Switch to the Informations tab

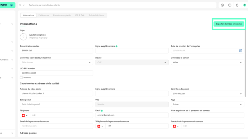click(28, 15)
